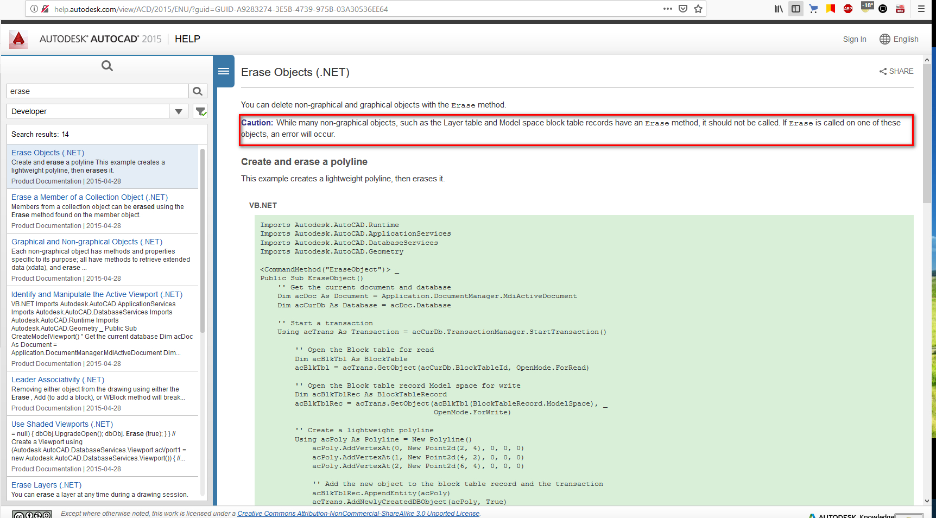Click the shopping cart extension icon
Viewport: 936px width, 518px height.
(813, 9)
